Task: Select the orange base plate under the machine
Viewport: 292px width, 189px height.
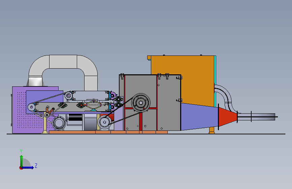Action: [108, 132]
